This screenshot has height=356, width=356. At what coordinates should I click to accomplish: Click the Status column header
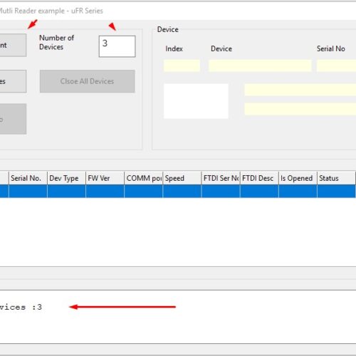click(x=336, y=178)
